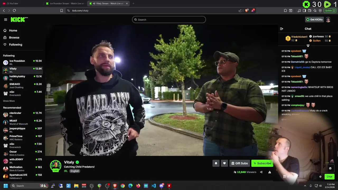Open Discord from taskbar
Screen dimensions: 338x190
(x=161, y=186)
